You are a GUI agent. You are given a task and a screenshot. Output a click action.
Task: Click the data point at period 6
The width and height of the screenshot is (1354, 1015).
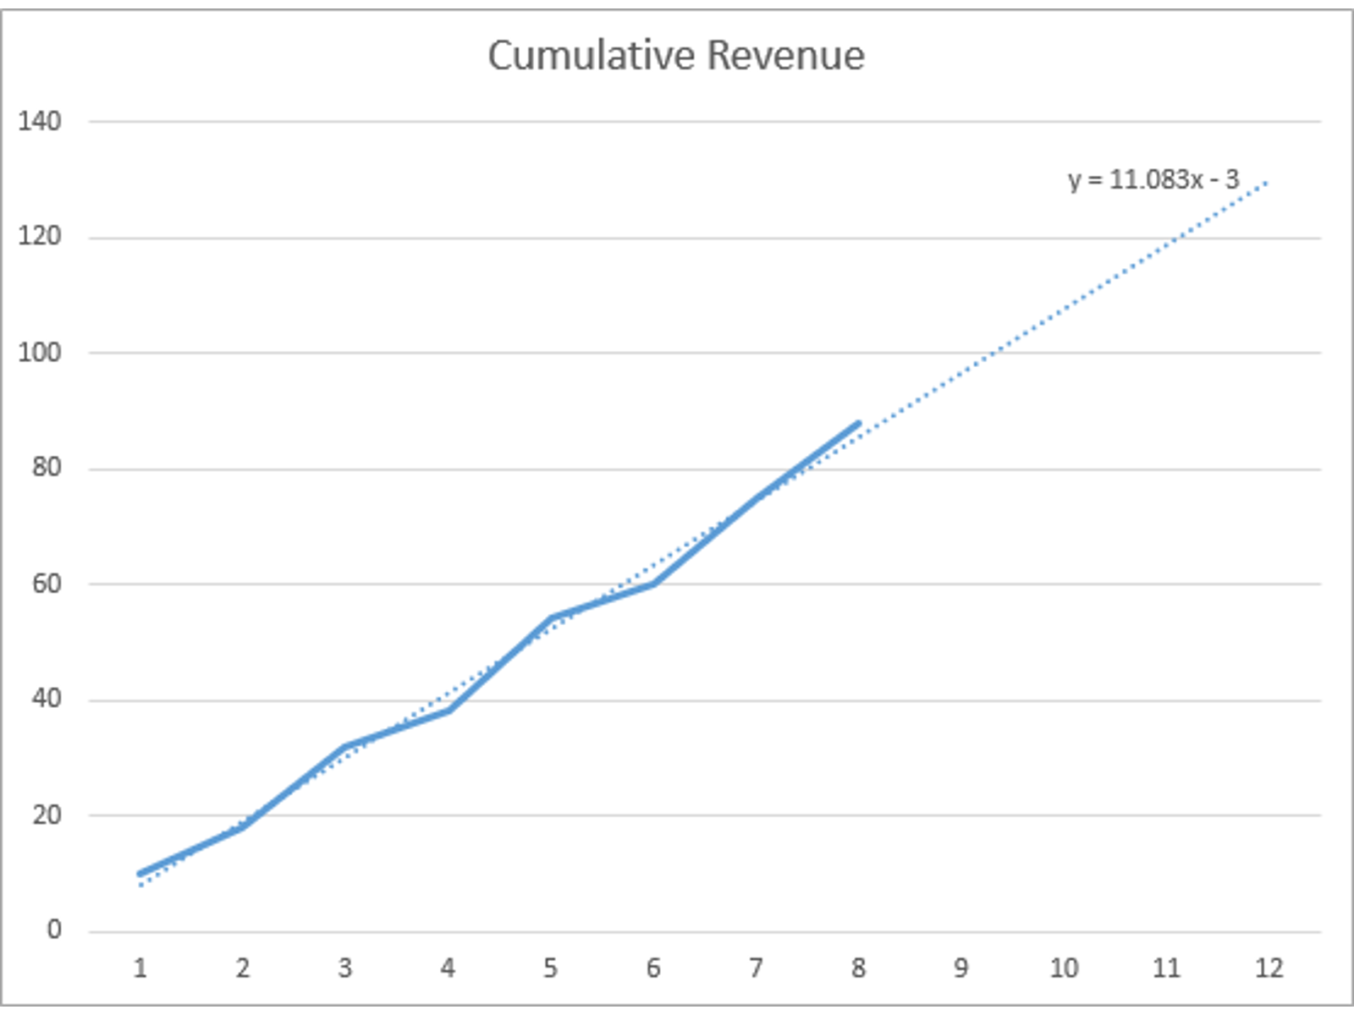click(653, 584)
